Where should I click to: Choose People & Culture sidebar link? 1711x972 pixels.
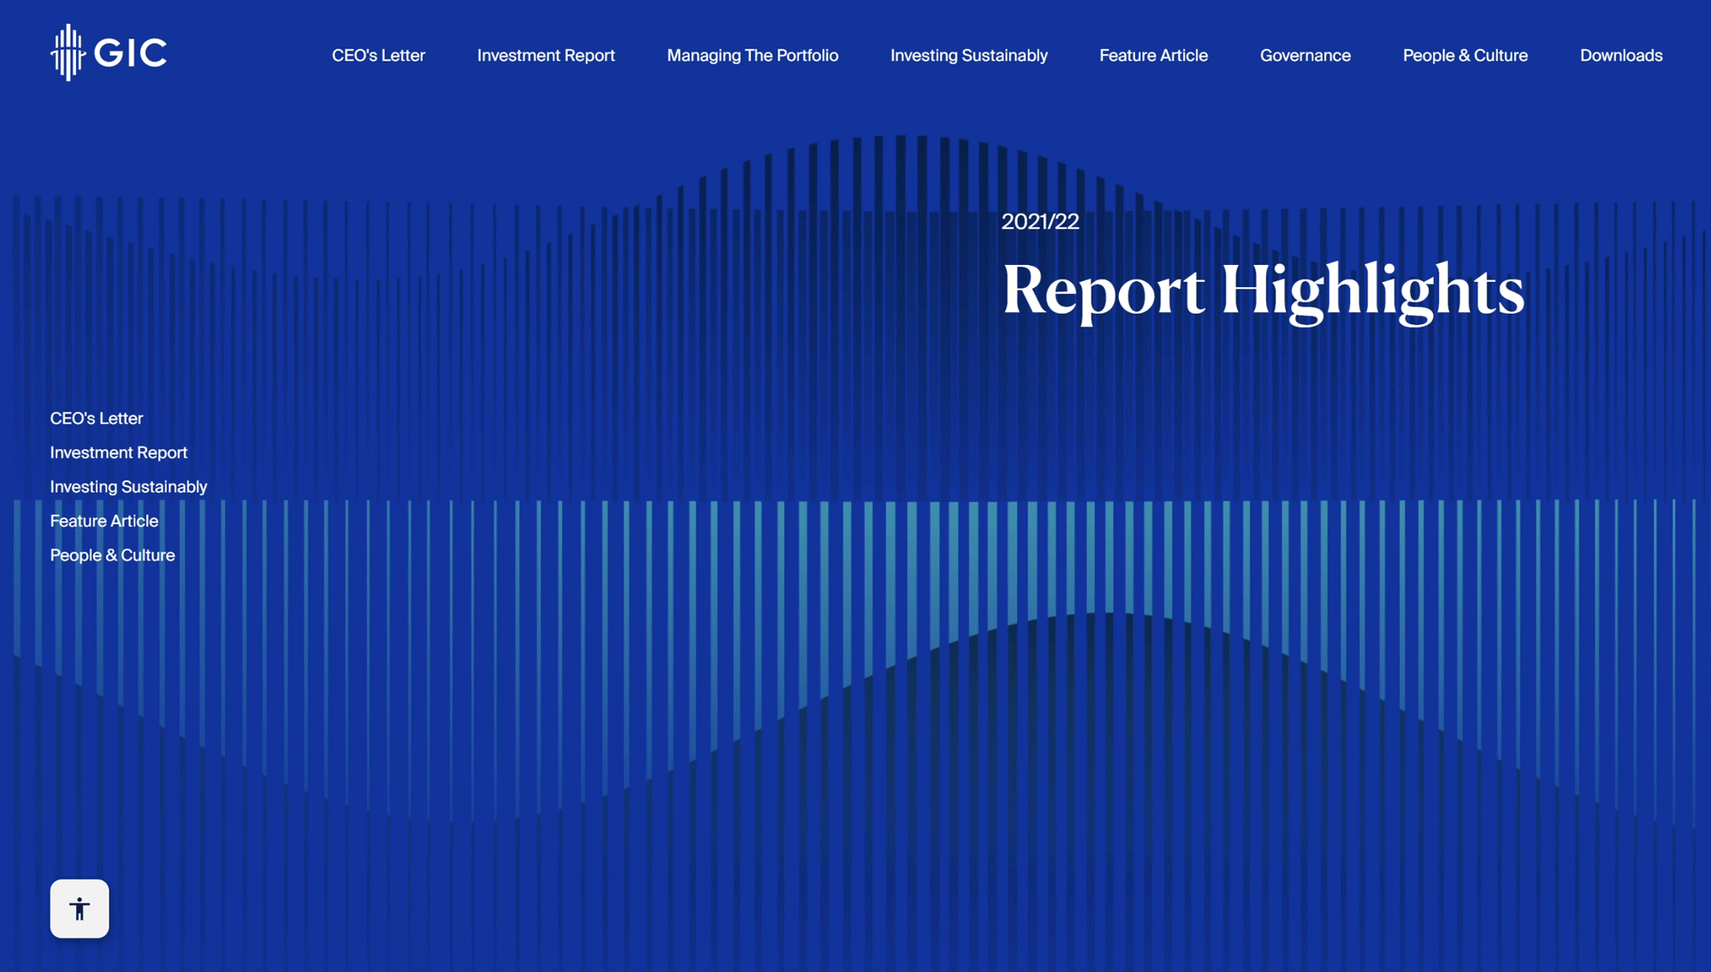[x=112, y=555]
